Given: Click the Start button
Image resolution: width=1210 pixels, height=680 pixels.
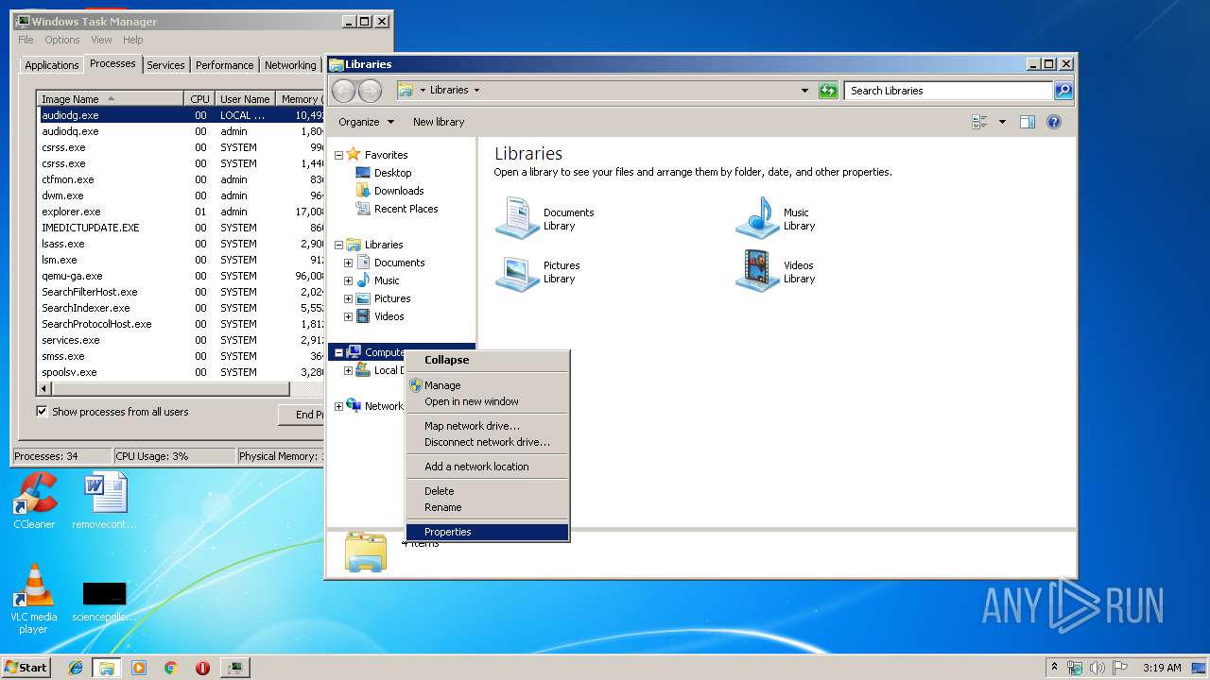Looking at the screenshot, I should tap(26, 668).
